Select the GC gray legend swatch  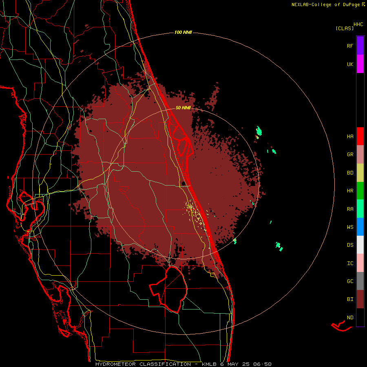(x=360, y=281)
